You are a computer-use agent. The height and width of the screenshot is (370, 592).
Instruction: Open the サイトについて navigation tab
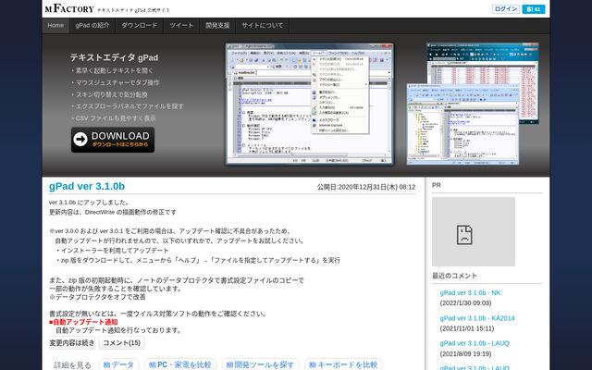point(263,26)
